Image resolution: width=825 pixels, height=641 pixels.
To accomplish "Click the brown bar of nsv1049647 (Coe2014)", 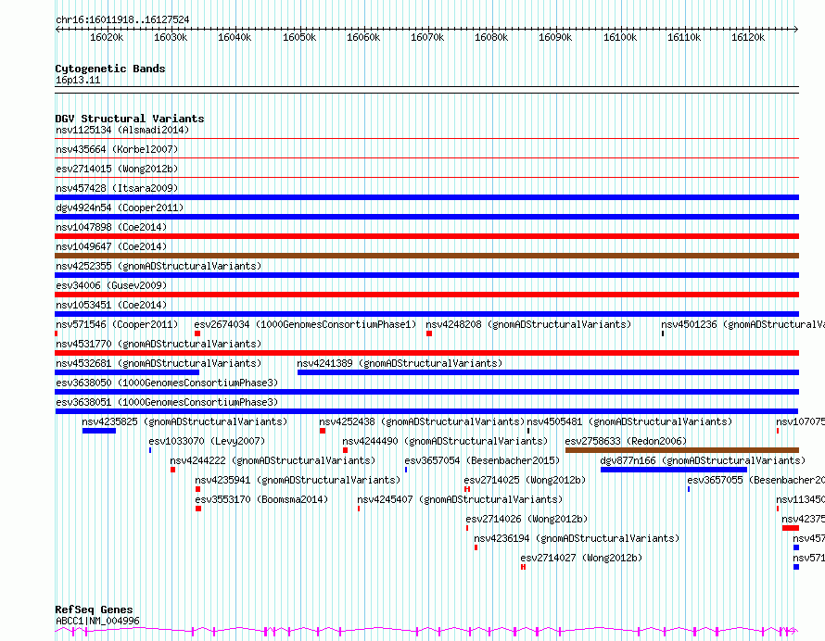I will click(426, 256).
